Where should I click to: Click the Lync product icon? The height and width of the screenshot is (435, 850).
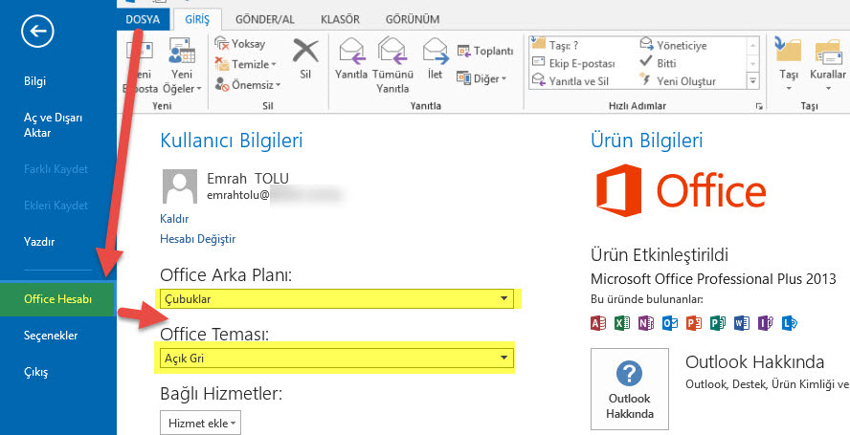click(790, 323)
